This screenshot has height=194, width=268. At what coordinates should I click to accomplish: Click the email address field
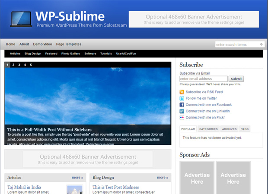click(x=204, y=79)
